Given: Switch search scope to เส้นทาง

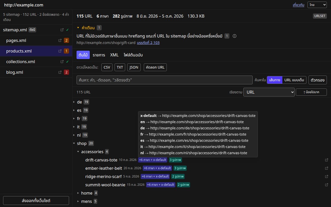Looking at the screenshot, I should pyautogui.click(x=275, y=80).
